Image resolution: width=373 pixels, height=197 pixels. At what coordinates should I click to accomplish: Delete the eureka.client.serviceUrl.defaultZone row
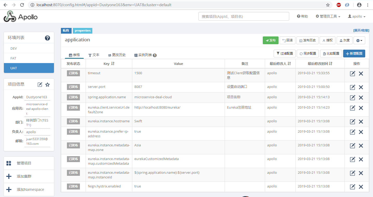[x=361, y=108]
